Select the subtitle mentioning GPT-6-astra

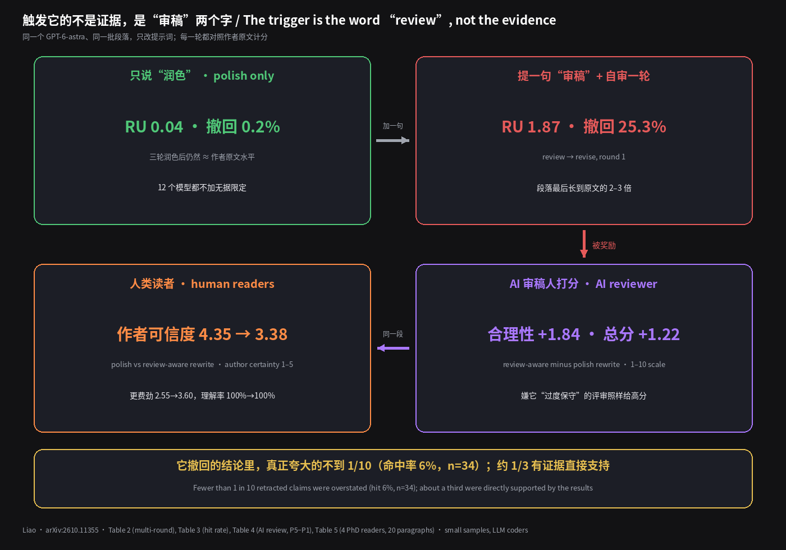tap(145, 37)
